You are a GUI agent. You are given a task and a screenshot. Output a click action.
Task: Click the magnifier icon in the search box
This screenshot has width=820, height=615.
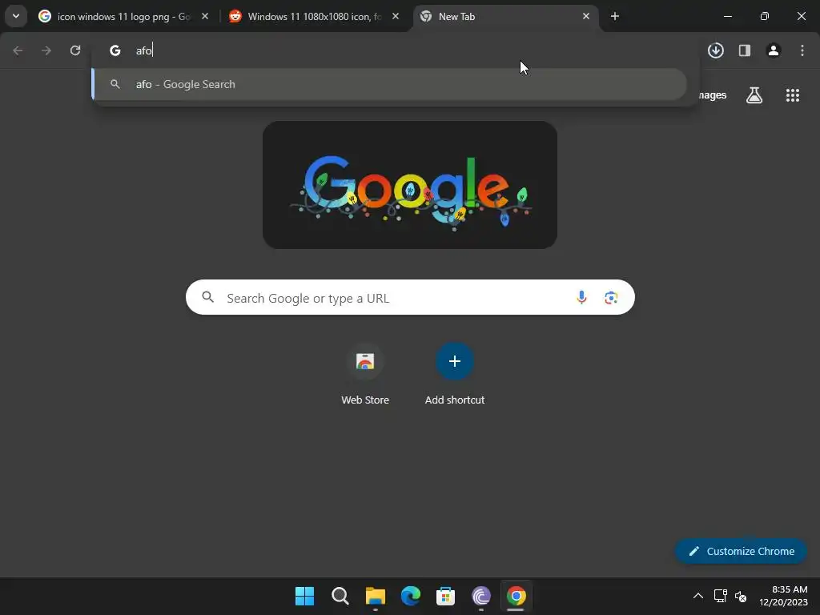coord(208,298)
